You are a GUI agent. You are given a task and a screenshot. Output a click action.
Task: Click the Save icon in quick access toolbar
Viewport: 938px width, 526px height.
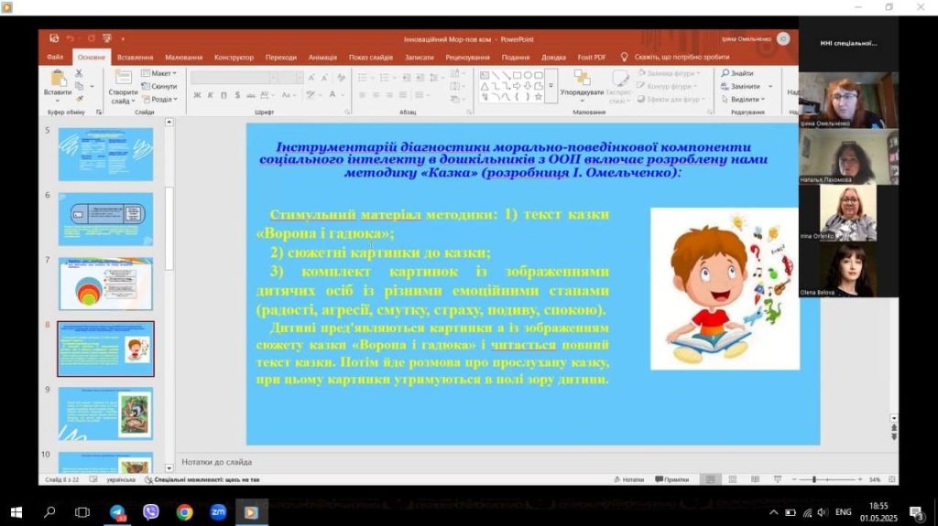point(54,38)
